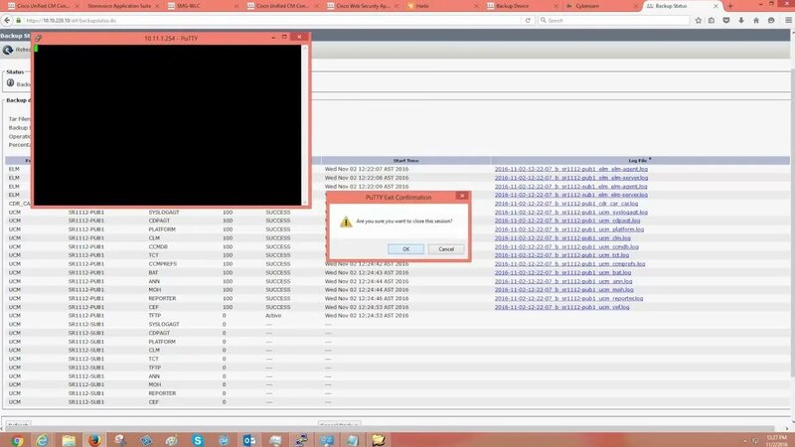The height and width of the screenshot is (447, 795).
Task: Click the PuTTY terminal vertical scrollbar
Action: (305, 125)
